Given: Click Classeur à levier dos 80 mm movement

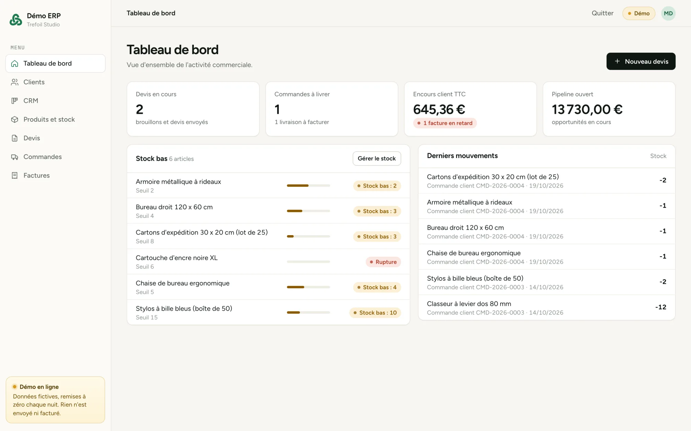Looking at the screenshot, I should click(x=547, y=308).
